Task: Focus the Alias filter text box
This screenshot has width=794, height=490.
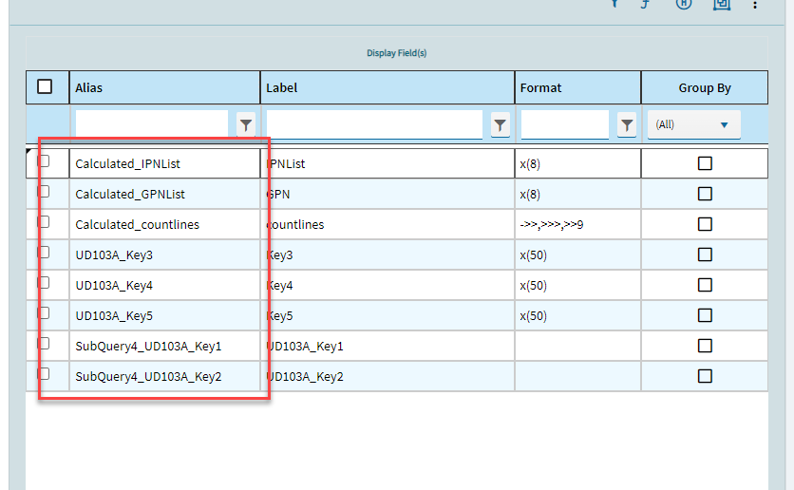Action: click(152, 124)
